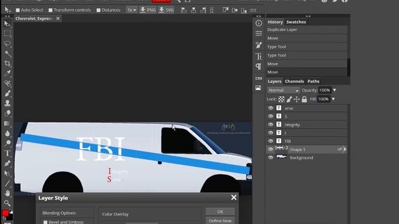Select the Pen tool

7,163
